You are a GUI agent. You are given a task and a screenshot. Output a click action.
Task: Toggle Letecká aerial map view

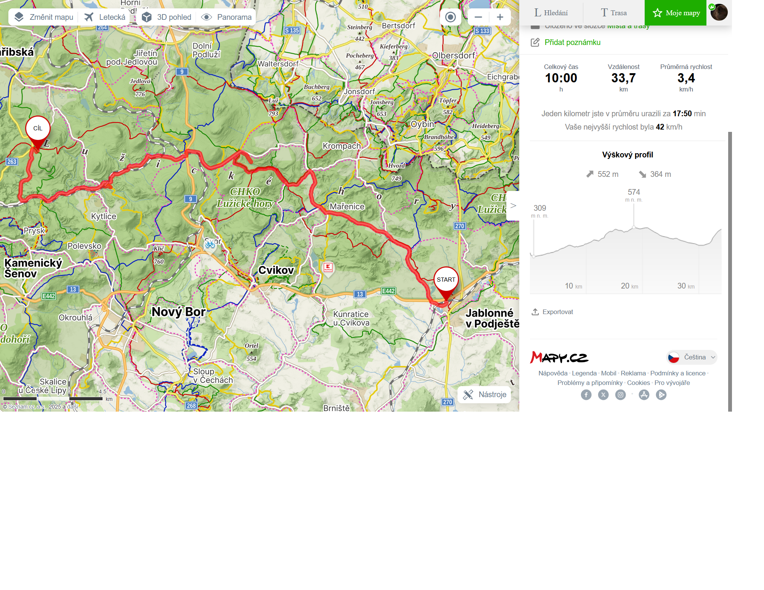point(105,17)
